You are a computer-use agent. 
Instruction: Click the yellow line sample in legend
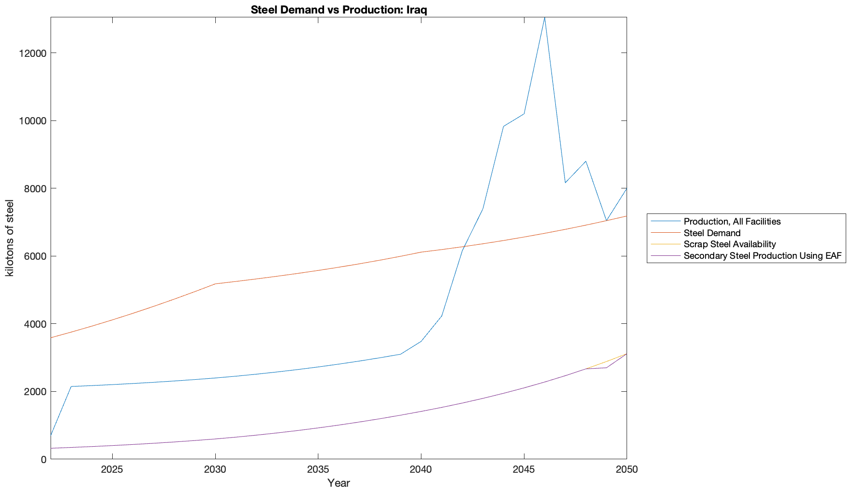[x=665, y=244]
